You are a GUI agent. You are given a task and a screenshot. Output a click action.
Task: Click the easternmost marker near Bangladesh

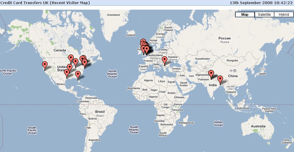click(220, 79)
